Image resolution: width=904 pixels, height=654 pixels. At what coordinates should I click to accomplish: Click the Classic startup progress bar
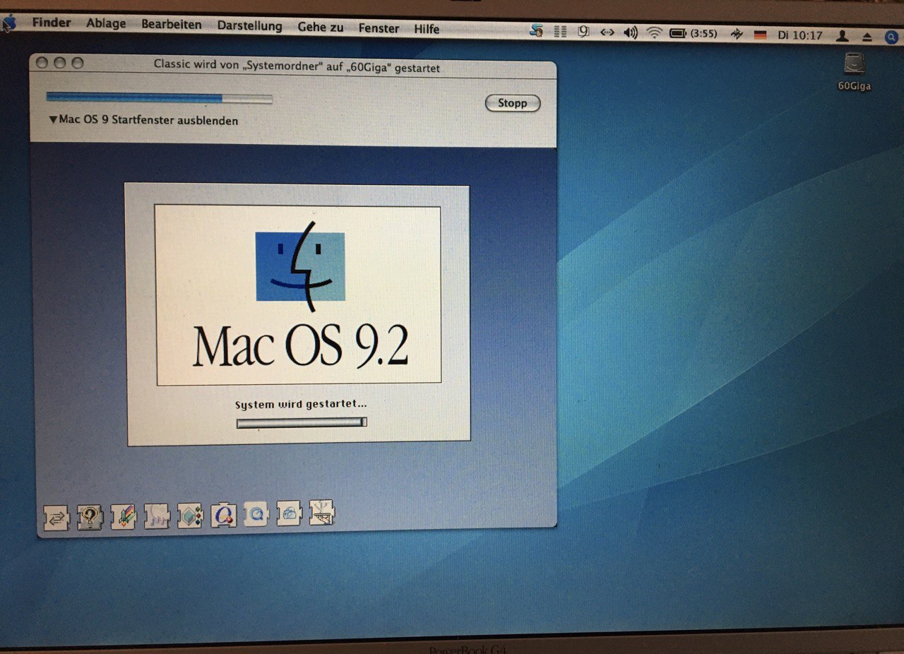[159, 98]
